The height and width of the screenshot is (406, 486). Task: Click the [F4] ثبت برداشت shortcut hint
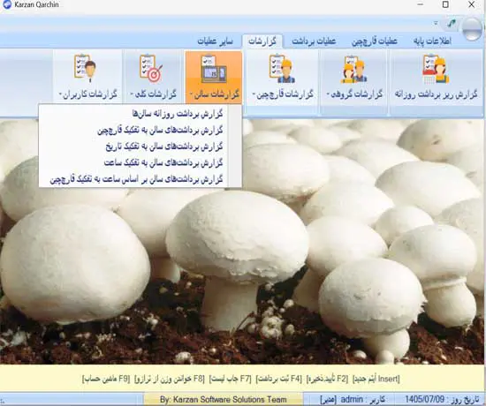(278, 379)
